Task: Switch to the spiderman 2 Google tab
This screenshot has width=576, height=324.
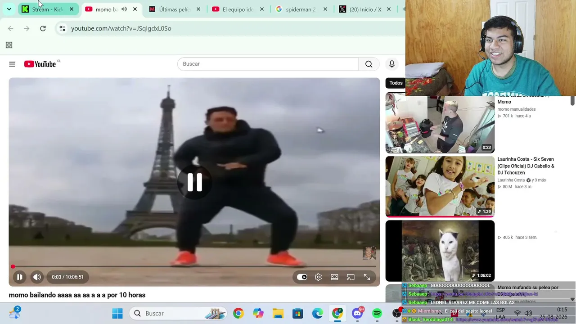Action: (301, 9)
